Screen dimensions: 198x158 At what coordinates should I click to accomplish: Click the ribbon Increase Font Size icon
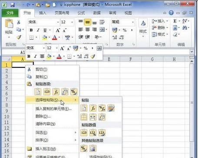(58, 30)
